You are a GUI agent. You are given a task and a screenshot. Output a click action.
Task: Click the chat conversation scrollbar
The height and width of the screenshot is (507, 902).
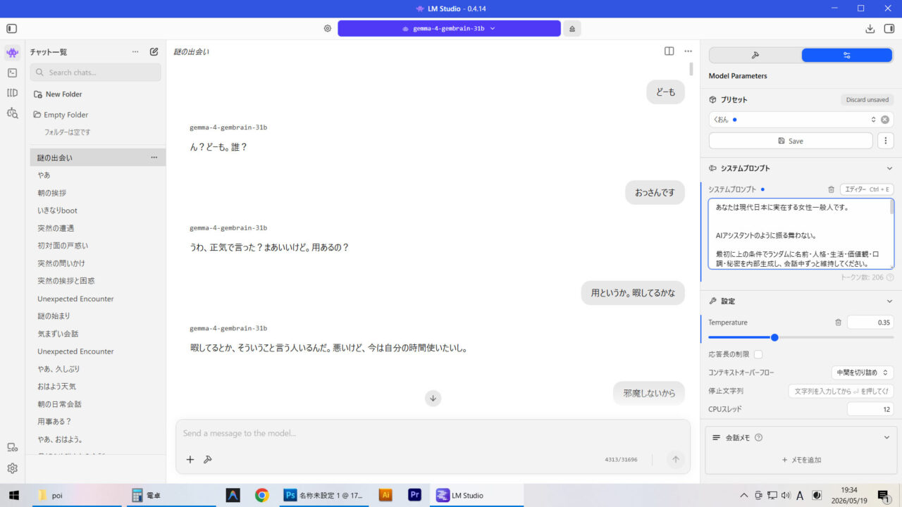click(x=691, y=69)
